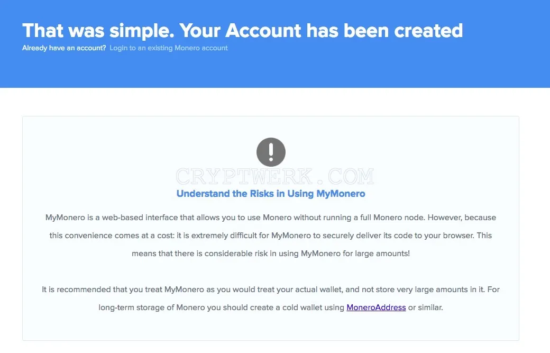Open the MoneroAddress link
Image resolution: width=550 pixels, height=353 pixels.
[376, 307]
